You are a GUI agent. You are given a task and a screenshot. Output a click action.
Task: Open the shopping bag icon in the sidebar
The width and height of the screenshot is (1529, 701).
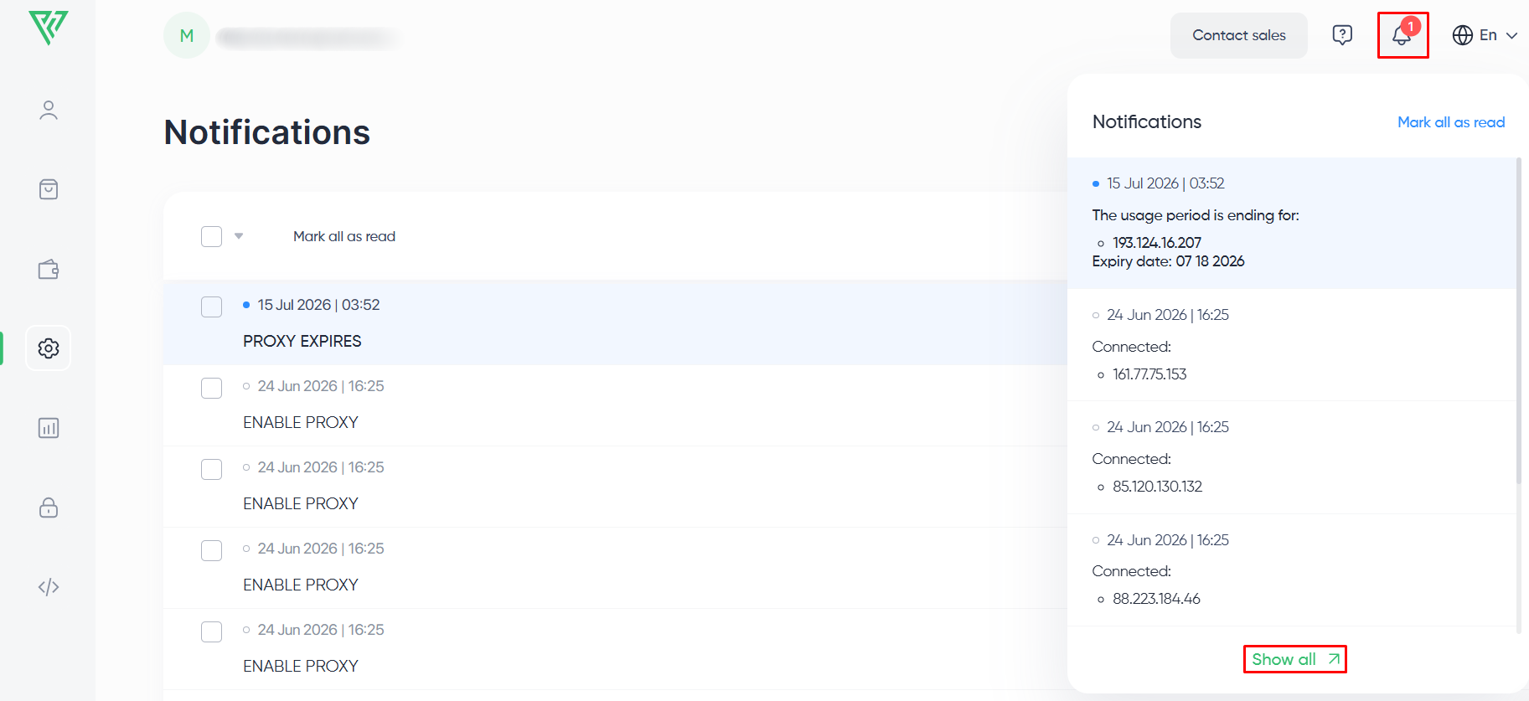49,189
